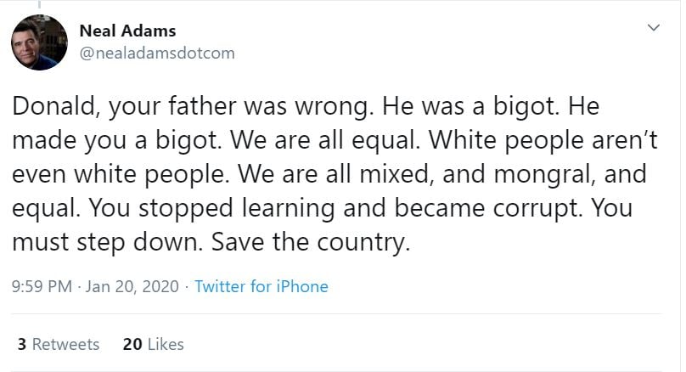Open the Neal Adams display name link
Image resolution: width=686 pixels, height=372 pixels.
127,31
